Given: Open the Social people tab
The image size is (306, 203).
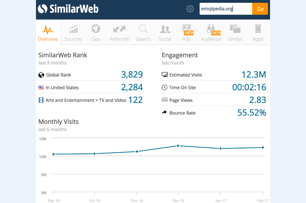Looking at the screenshot, I should (165, 33).
